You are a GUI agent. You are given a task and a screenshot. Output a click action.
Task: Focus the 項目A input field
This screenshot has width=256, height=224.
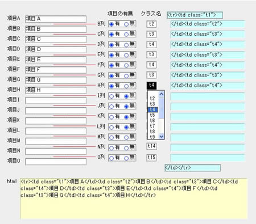coord(56,19)
